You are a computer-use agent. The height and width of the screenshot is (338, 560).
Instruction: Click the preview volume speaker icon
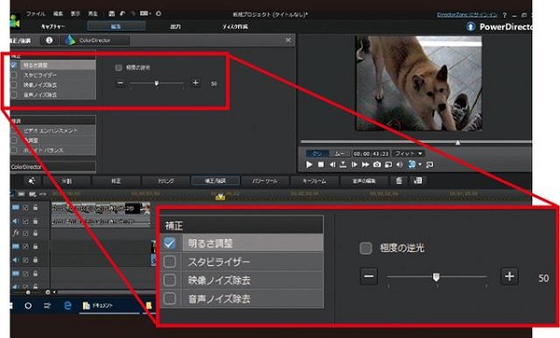tap(399, 164)
